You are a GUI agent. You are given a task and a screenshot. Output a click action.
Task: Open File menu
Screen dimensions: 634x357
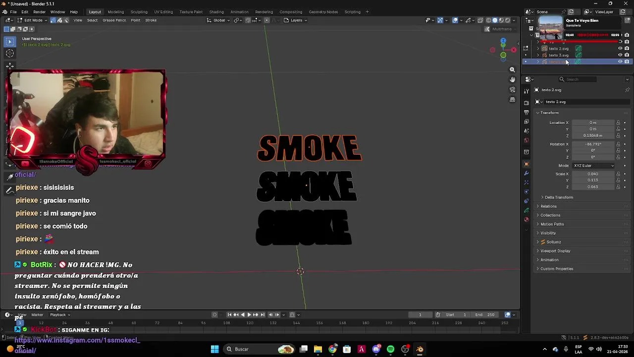[13, 12]
